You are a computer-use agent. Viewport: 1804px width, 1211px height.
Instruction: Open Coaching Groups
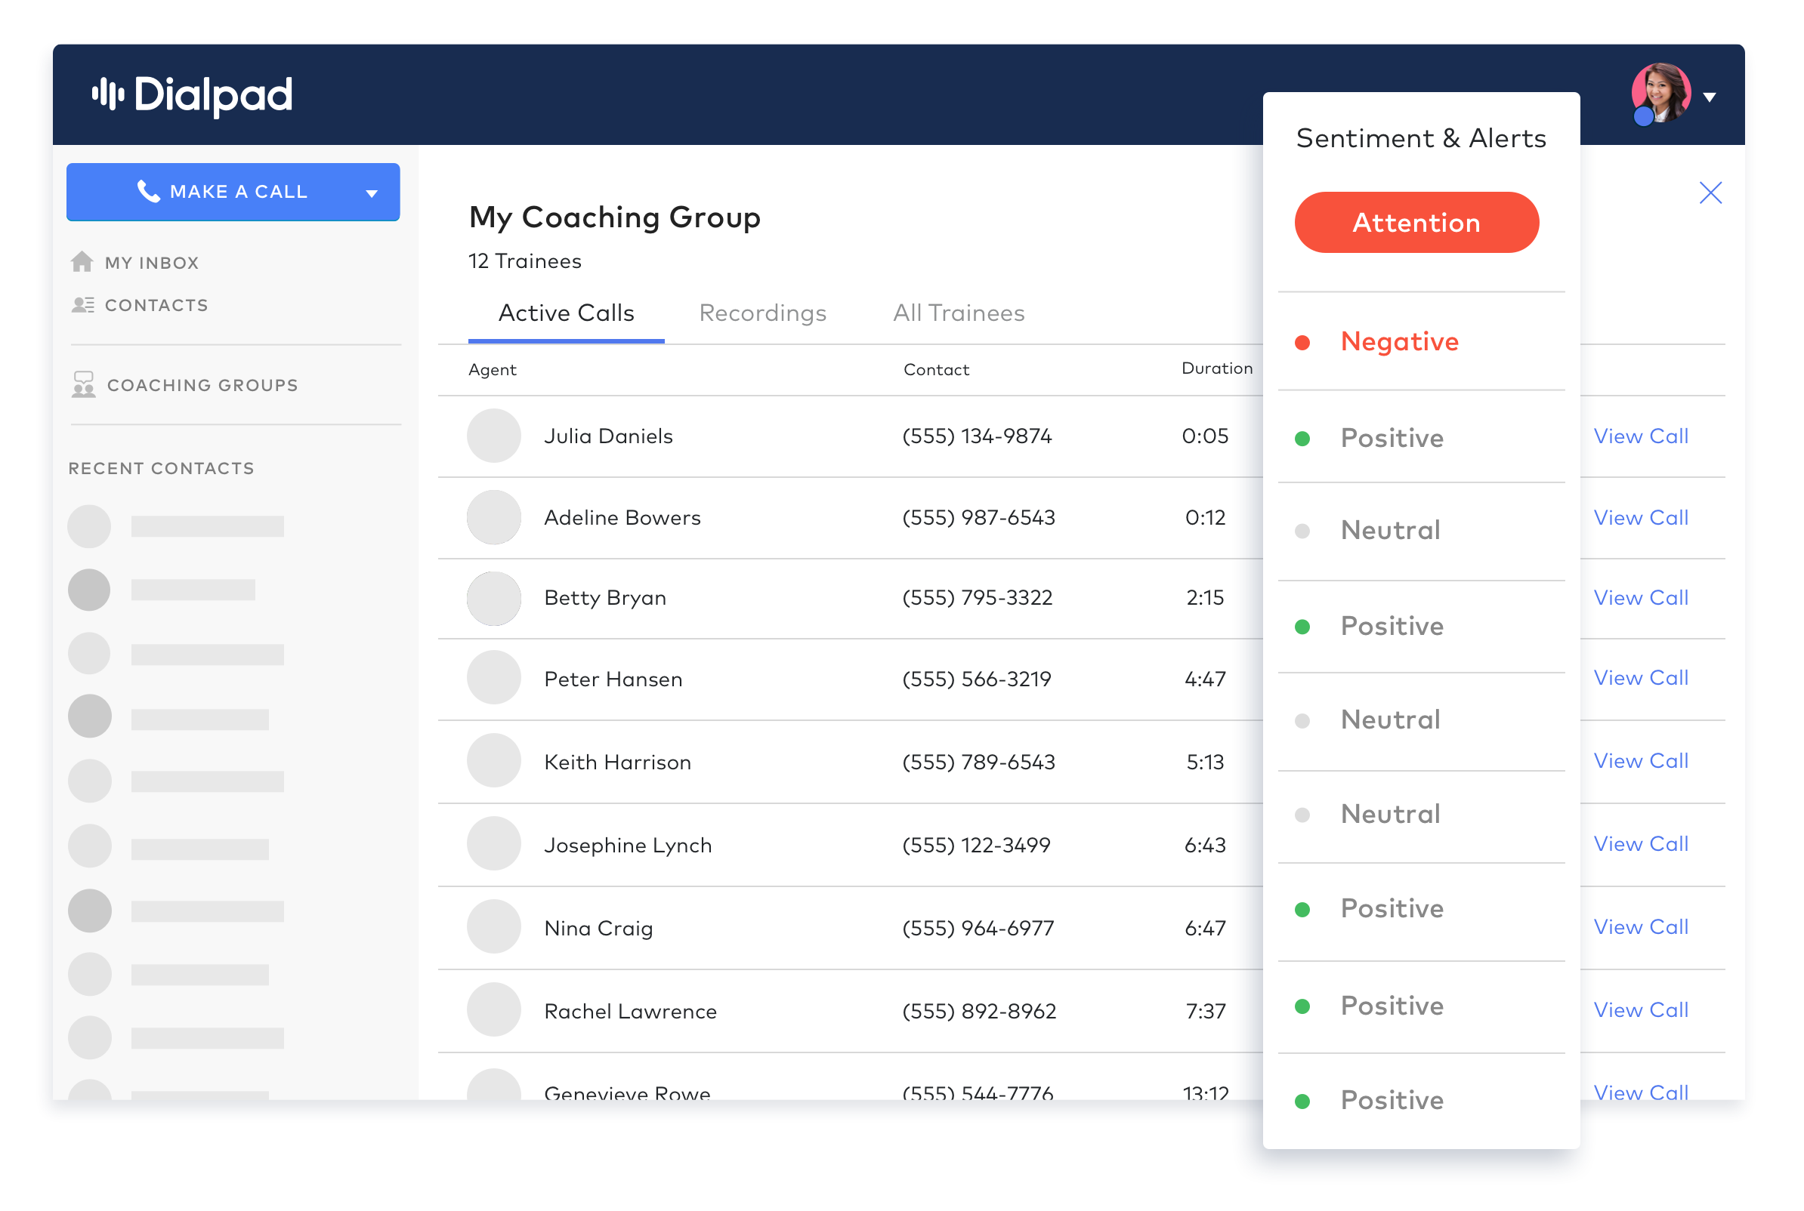[202, 385]
